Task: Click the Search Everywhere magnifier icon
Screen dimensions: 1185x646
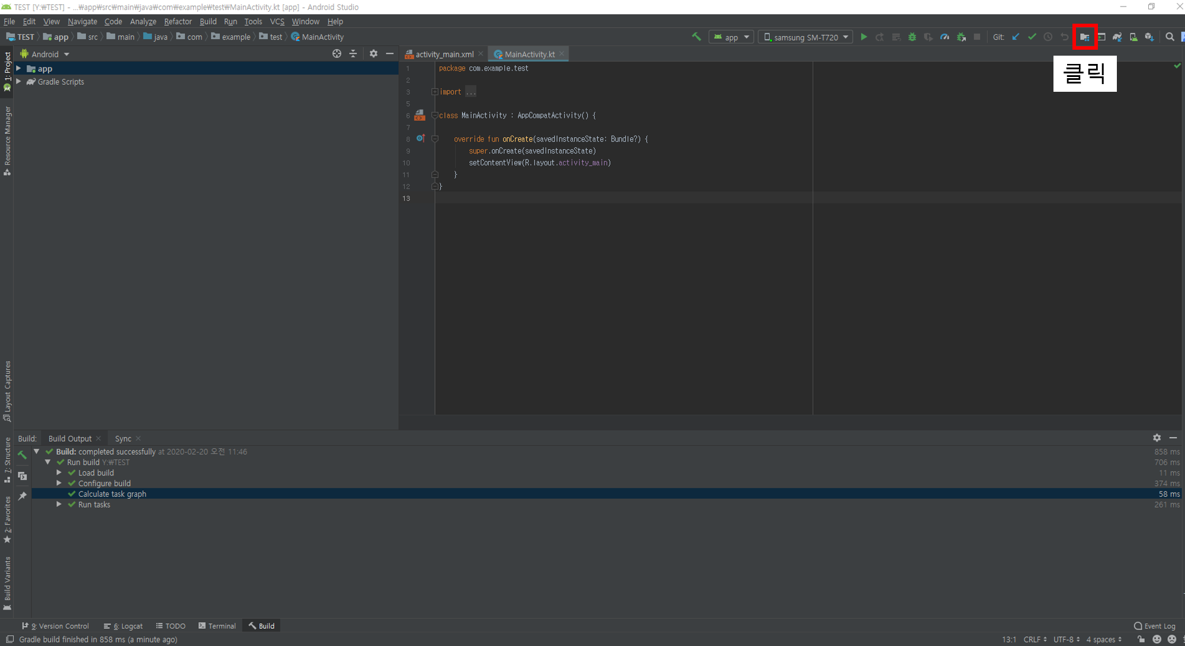Action: pos(1170,37)
